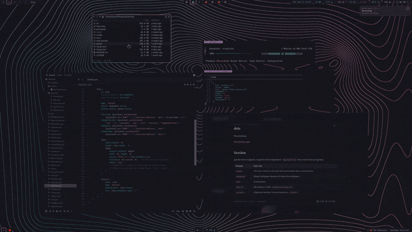Open the mixer Configuration tab
Image resolution: width=412 pixels, height=232 pixels.
coord(275,61)
